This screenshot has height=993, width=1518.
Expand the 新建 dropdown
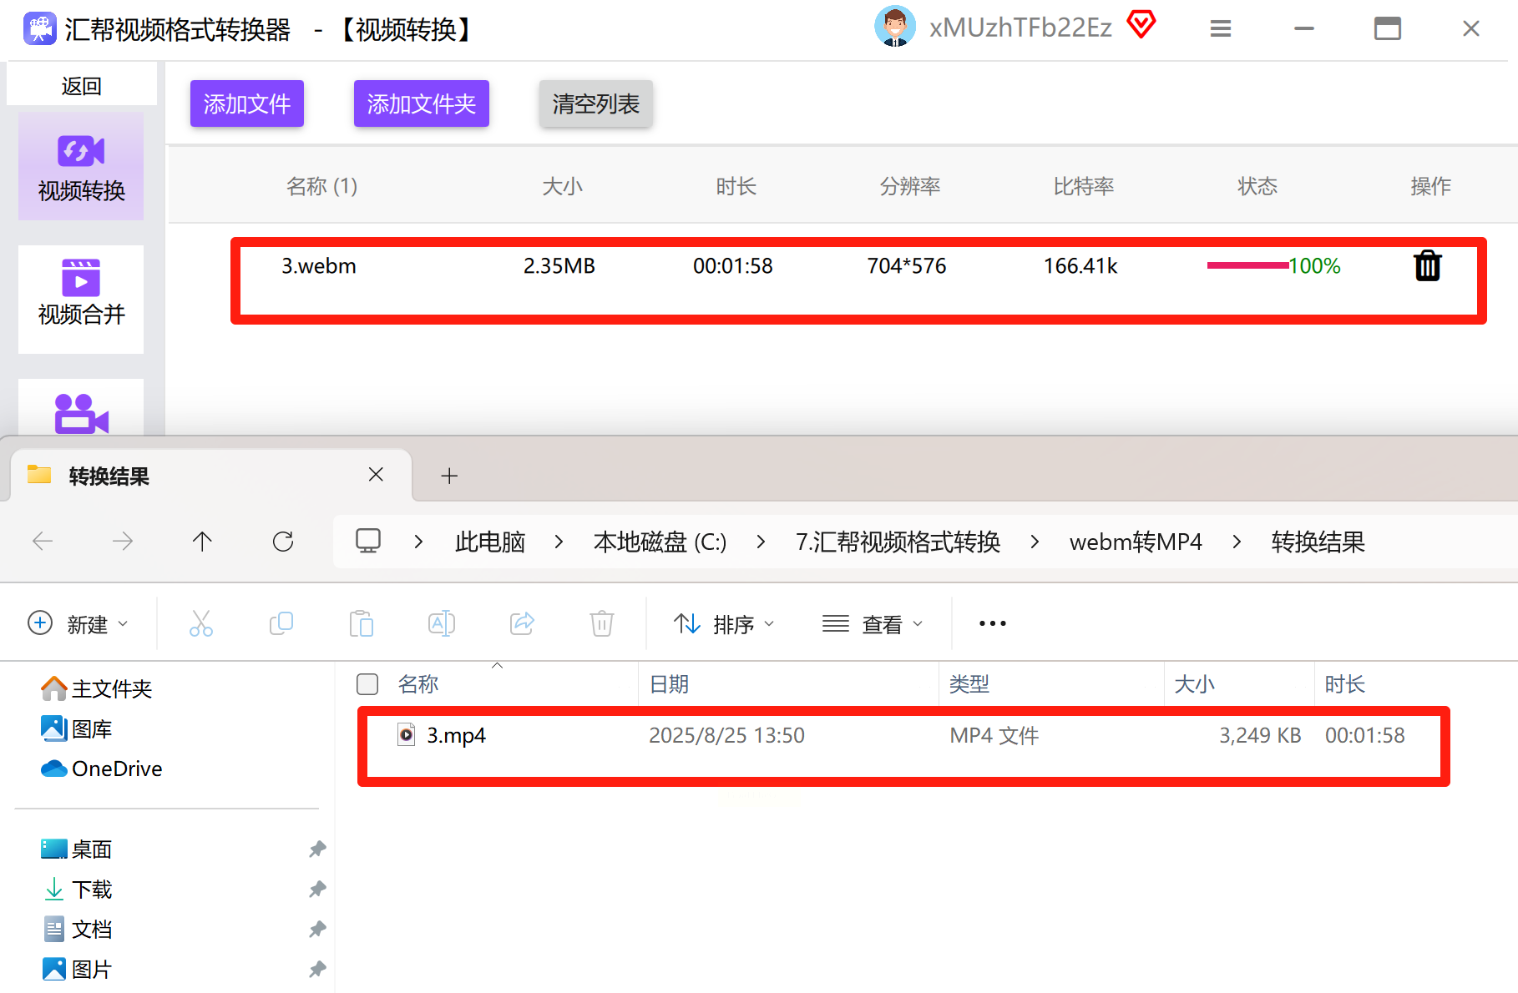[x=78, y=623]
